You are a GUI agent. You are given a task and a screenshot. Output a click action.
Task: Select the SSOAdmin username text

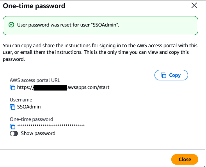29,107
